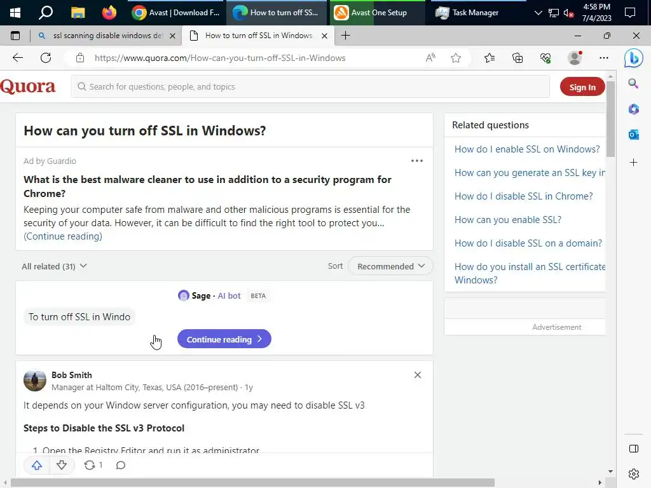Click Quora search questions field
Screen dimensions: 651x488
tap(310, 86)
